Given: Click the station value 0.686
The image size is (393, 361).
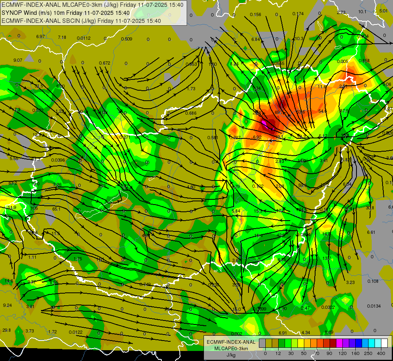Looking at the screenshot, I should coord(191,113).
